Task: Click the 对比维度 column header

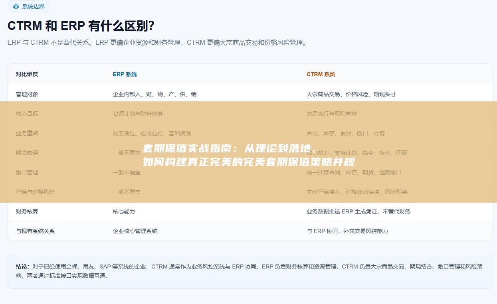Action: coord(27,74)
